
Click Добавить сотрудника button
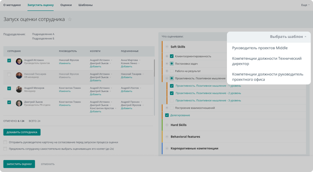(x=22, y=132)
